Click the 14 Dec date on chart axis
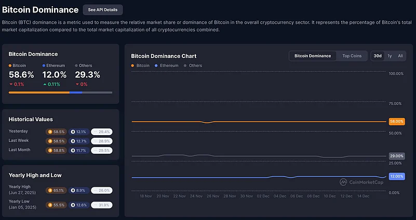The image size is (416, 220). 363,196
